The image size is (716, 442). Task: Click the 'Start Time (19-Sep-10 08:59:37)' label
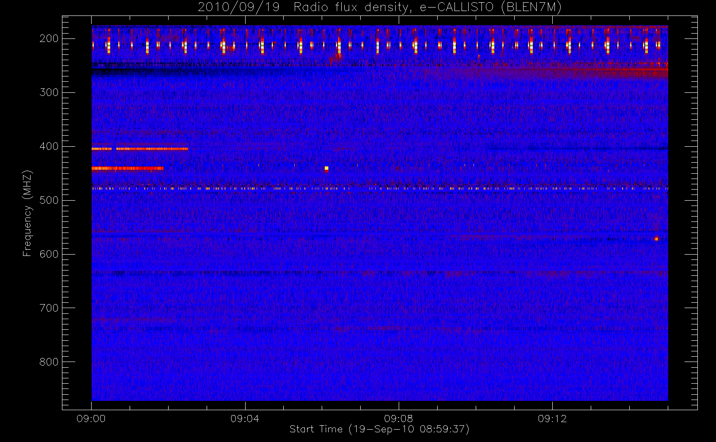click(x=379, y=429)
